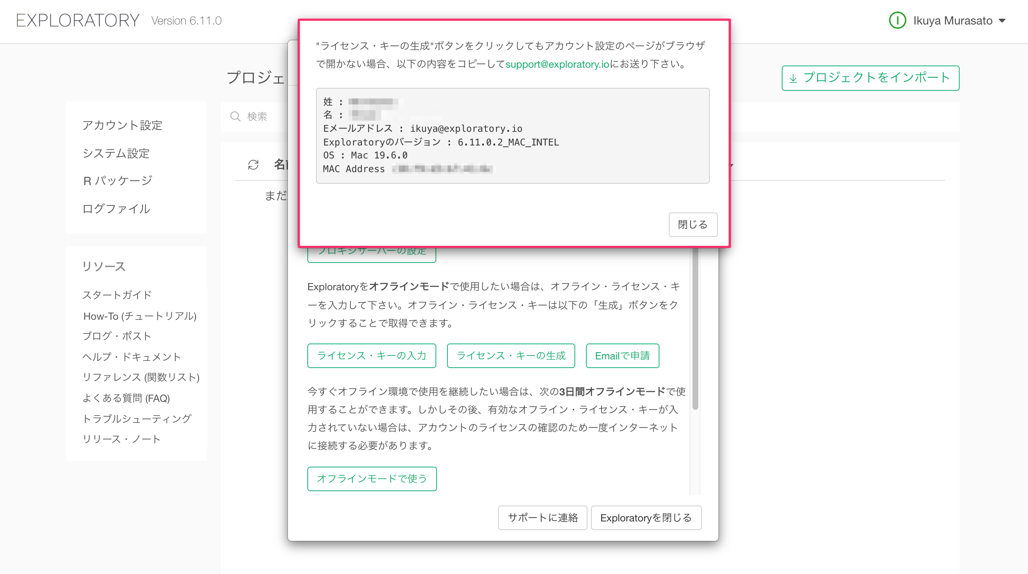
Task: Click the MAC Address line in info box
Action: click(x=408, y=169)
